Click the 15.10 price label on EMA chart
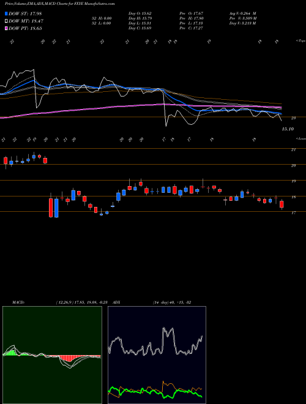This screenshot has width=306, height=404. (x=288, y=129)
